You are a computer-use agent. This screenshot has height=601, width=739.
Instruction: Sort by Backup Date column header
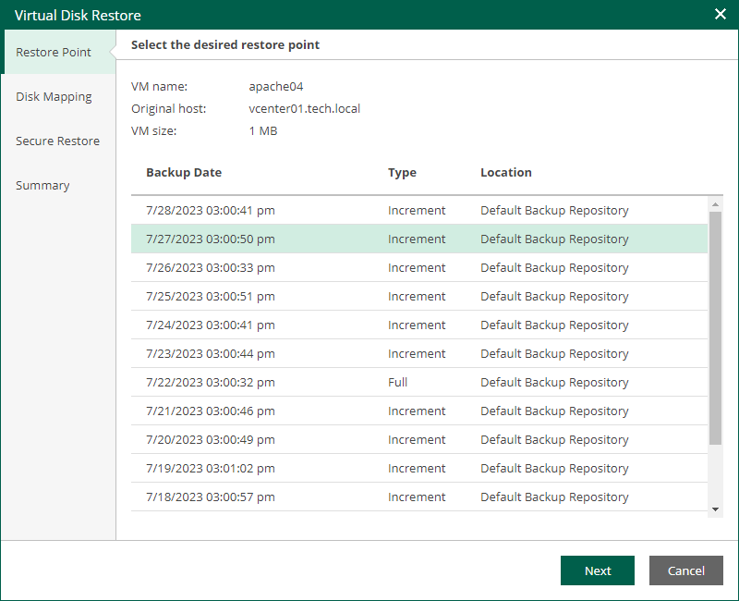[x=184, y=173]
